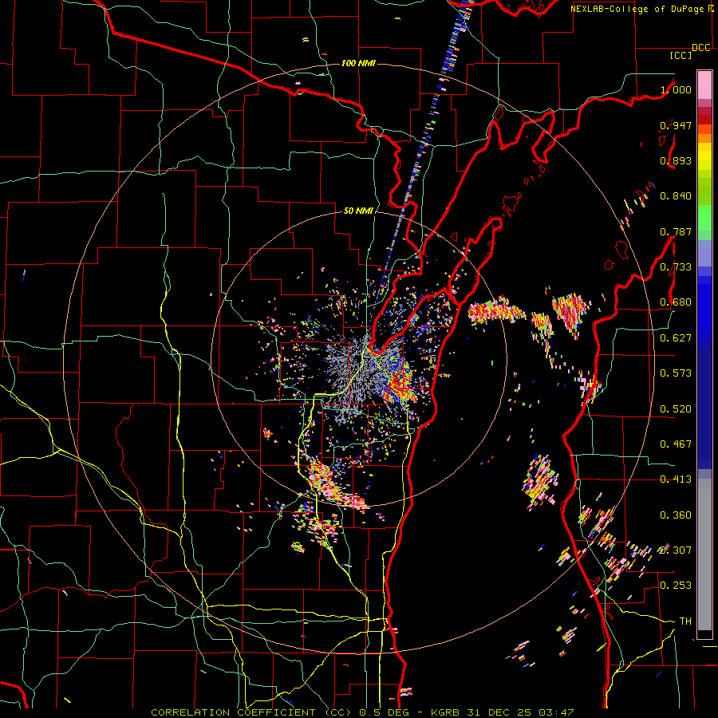
Task: Select the 0.840 scale value
Action: [676, 196]
